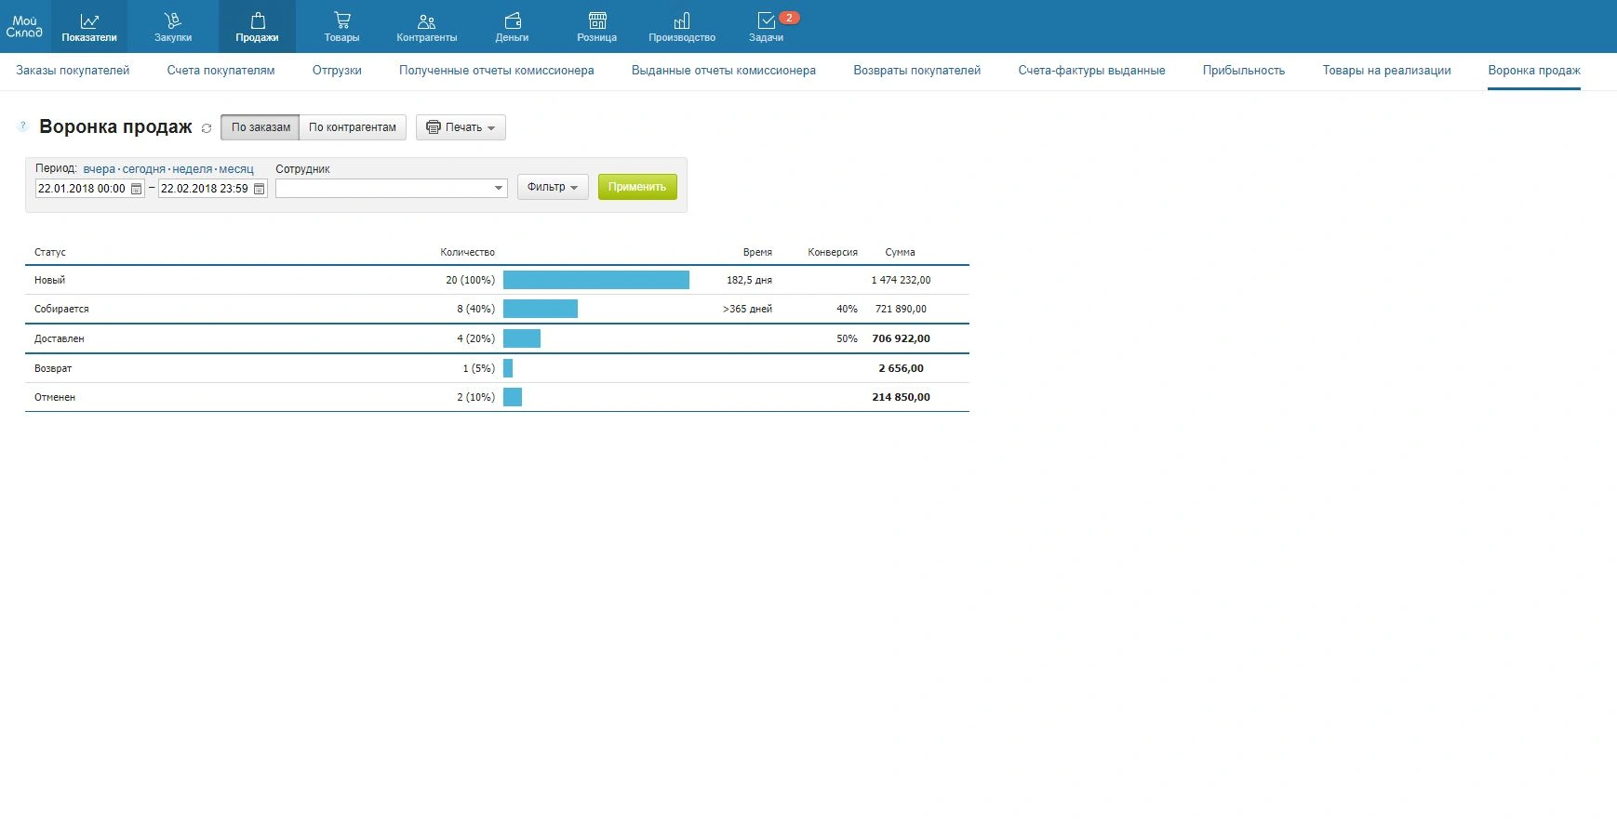Switch view to По заказам

point(261,127)
